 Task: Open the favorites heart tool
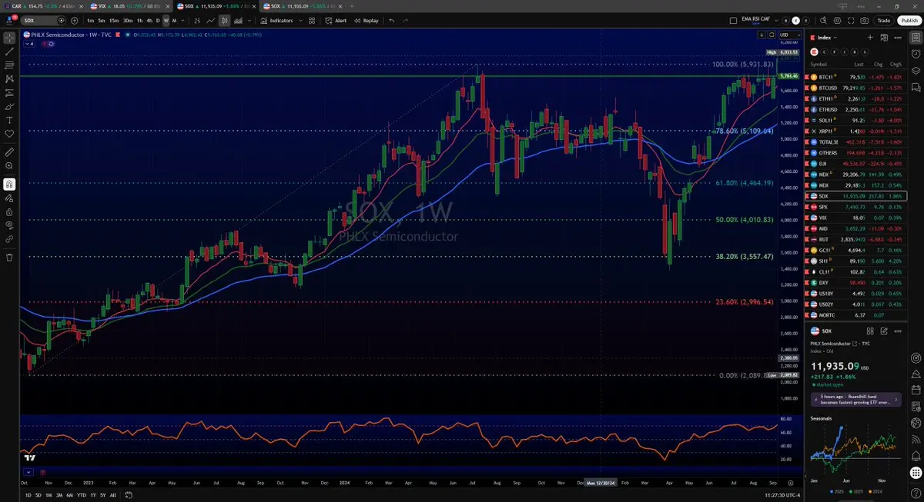coord(9,134)
